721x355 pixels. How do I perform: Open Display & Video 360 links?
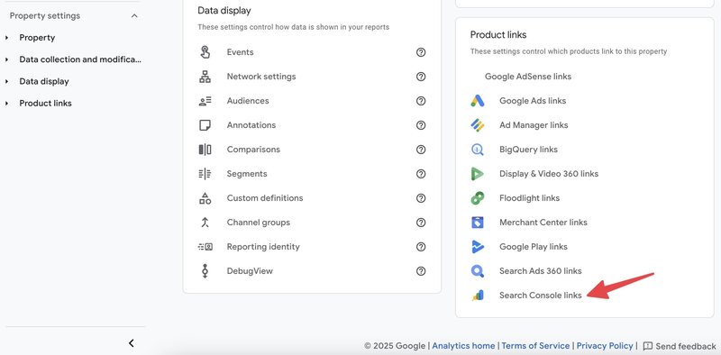tap(549, 174)
